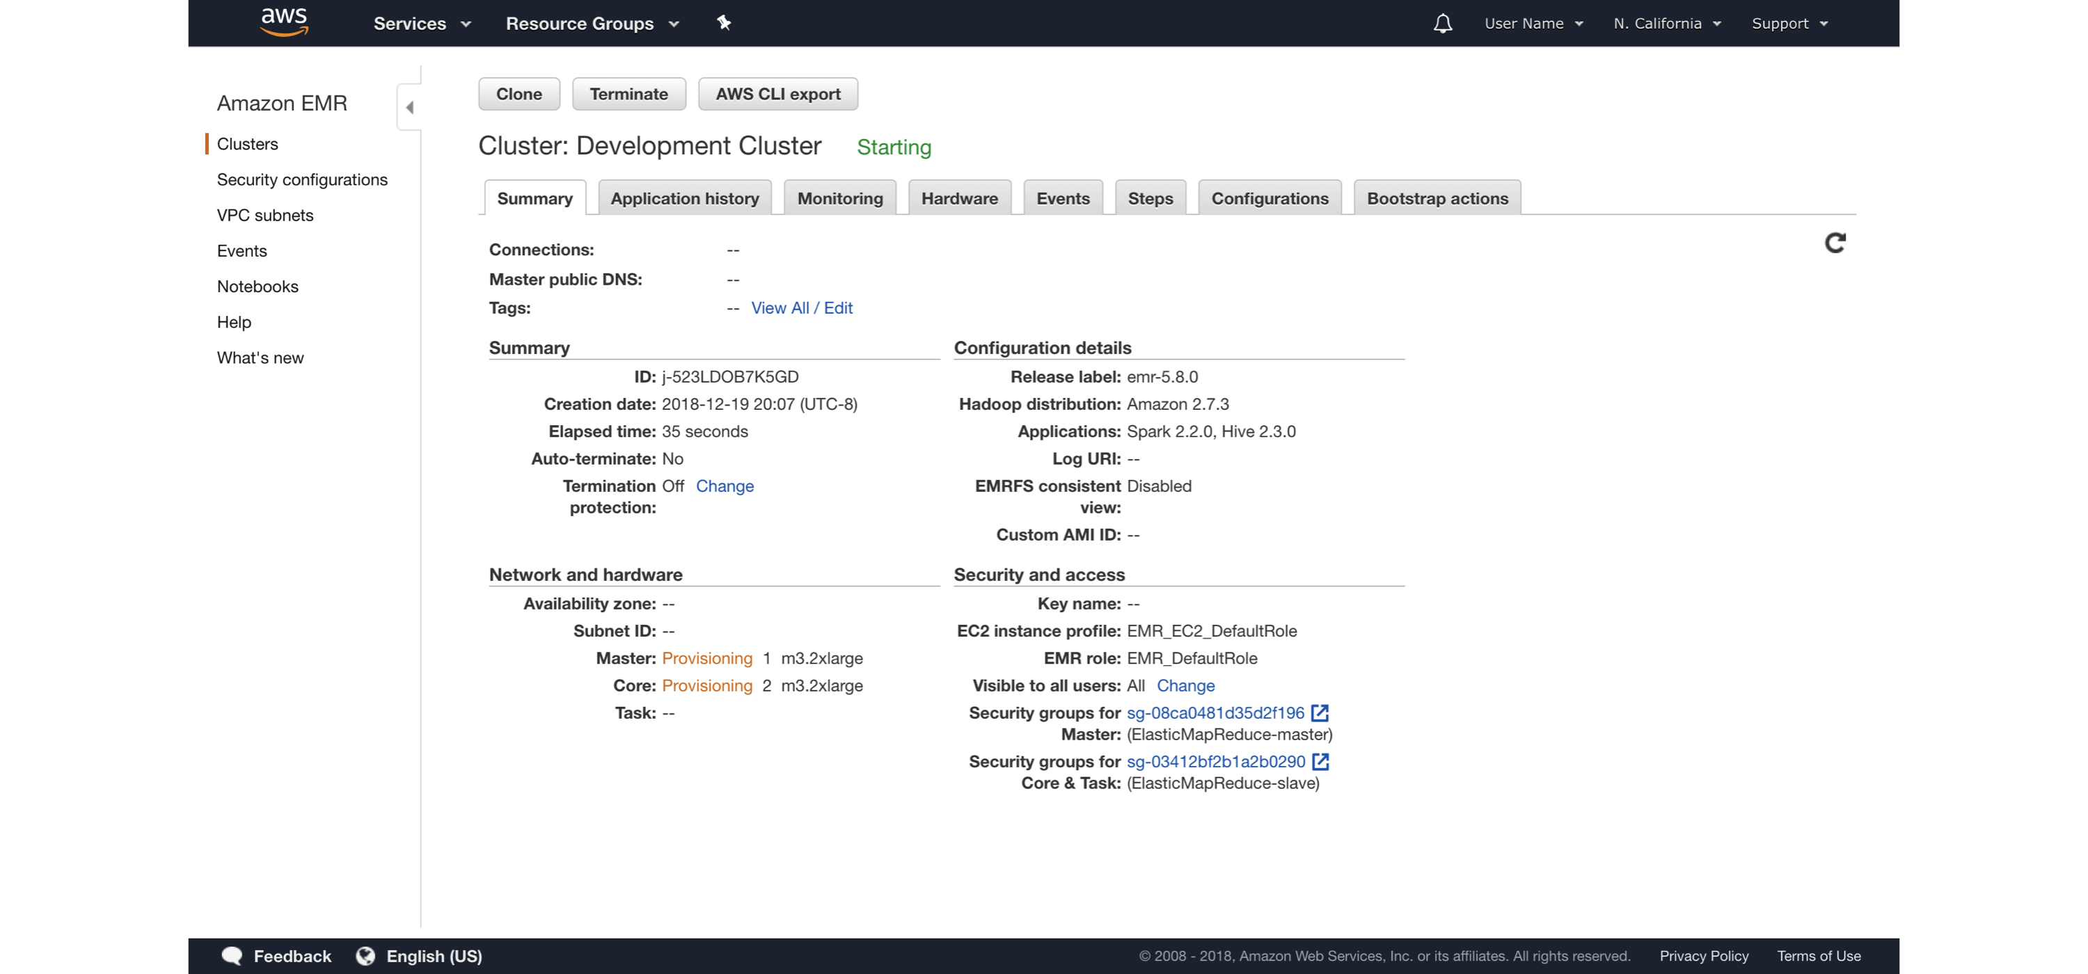Screen dimensions: 2088x974
Task: Click applications value Spark 2.2.0, Hive 2.3.0
Action: pyautogui.click(x=1211, y=431)
